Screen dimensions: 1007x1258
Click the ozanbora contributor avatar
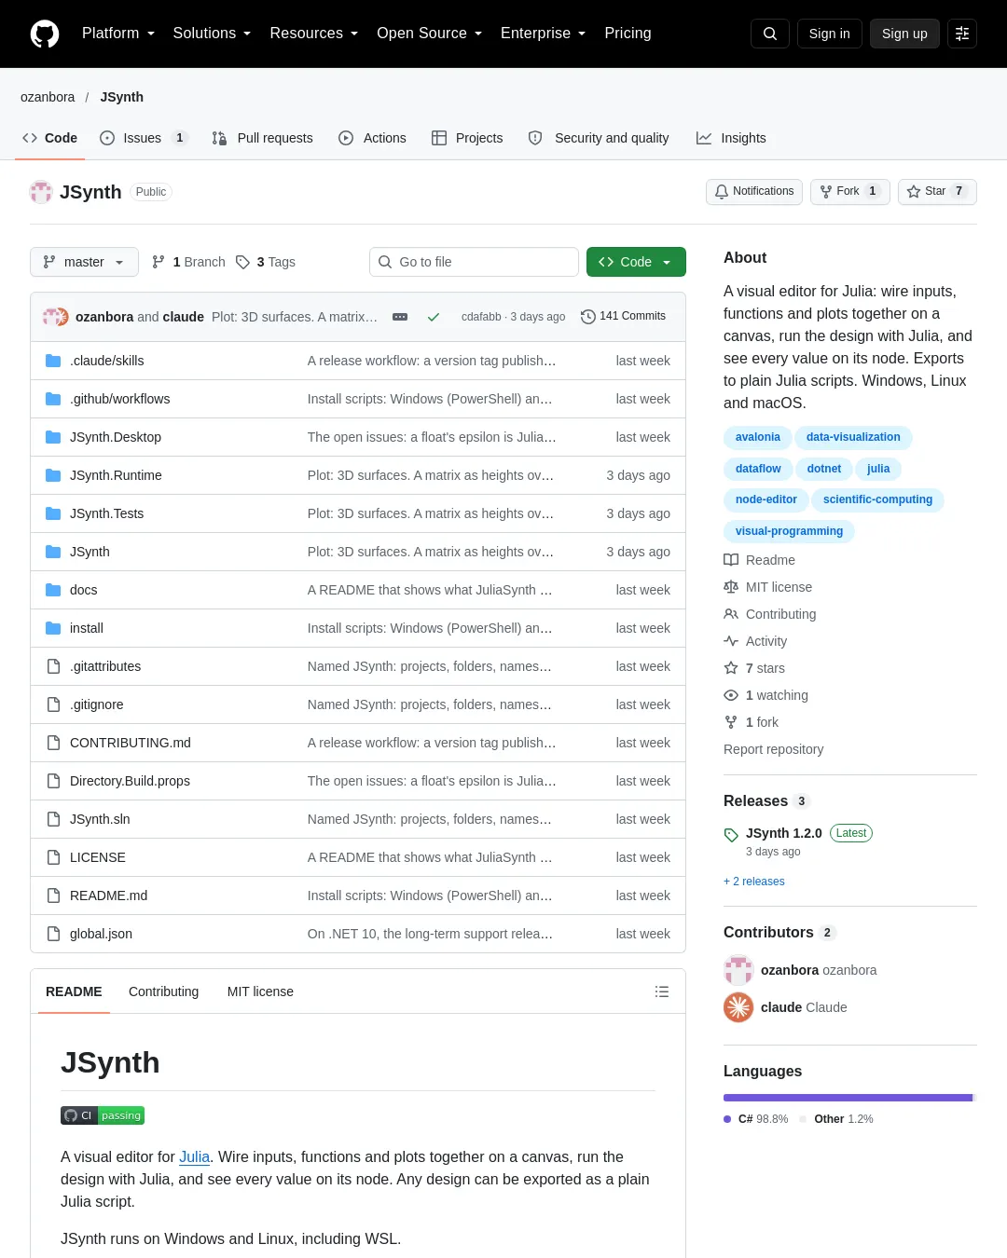[x=738, y=970]
